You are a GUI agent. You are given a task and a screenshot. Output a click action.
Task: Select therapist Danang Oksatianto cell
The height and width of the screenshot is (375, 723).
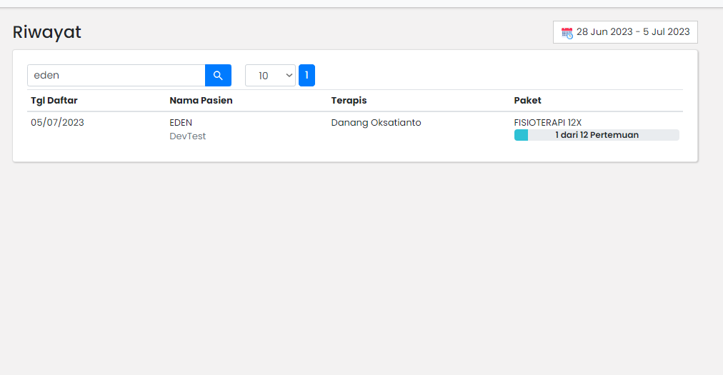point(376,123)
